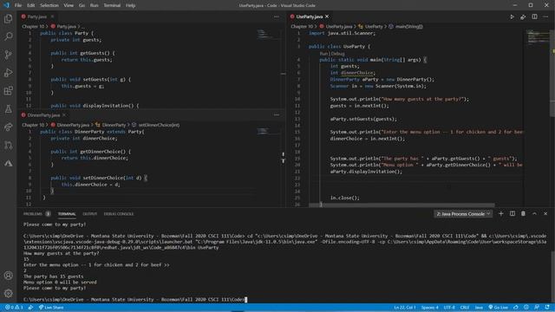Kill the terminal with trash icon
555x312 pixels.
(523, 214)
